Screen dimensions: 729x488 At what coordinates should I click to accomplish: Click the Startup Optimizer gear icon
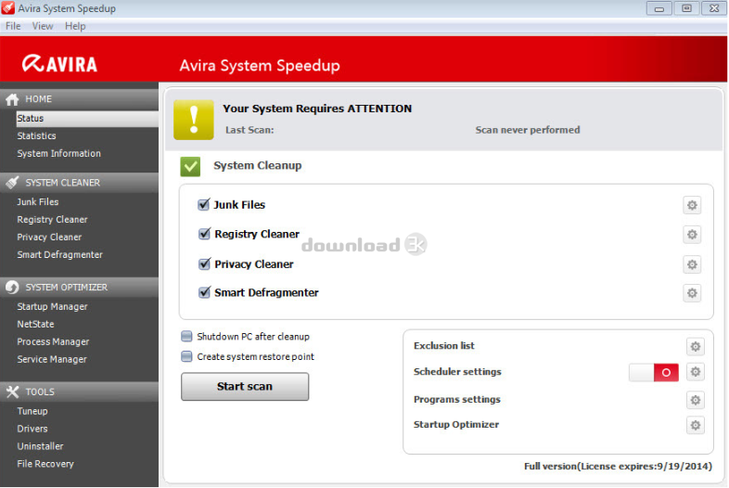tap(696, 425)
